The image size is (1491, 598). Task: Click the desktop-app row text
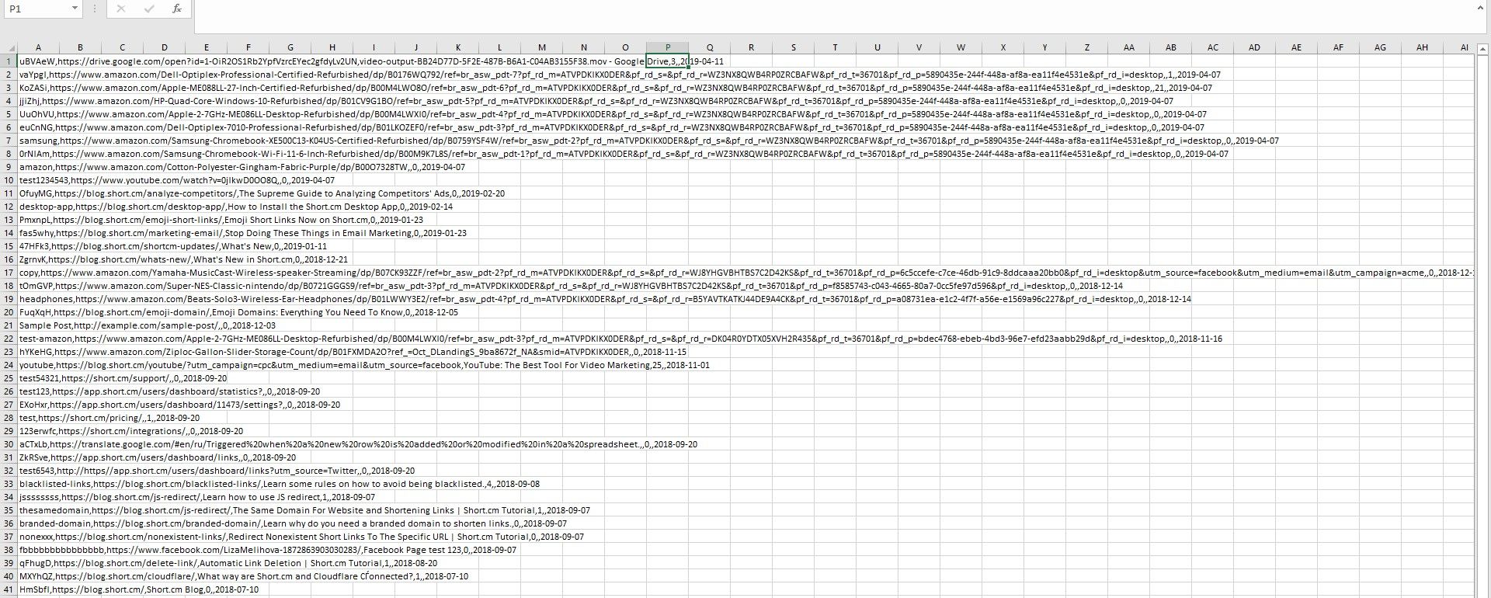click(236, 207)
